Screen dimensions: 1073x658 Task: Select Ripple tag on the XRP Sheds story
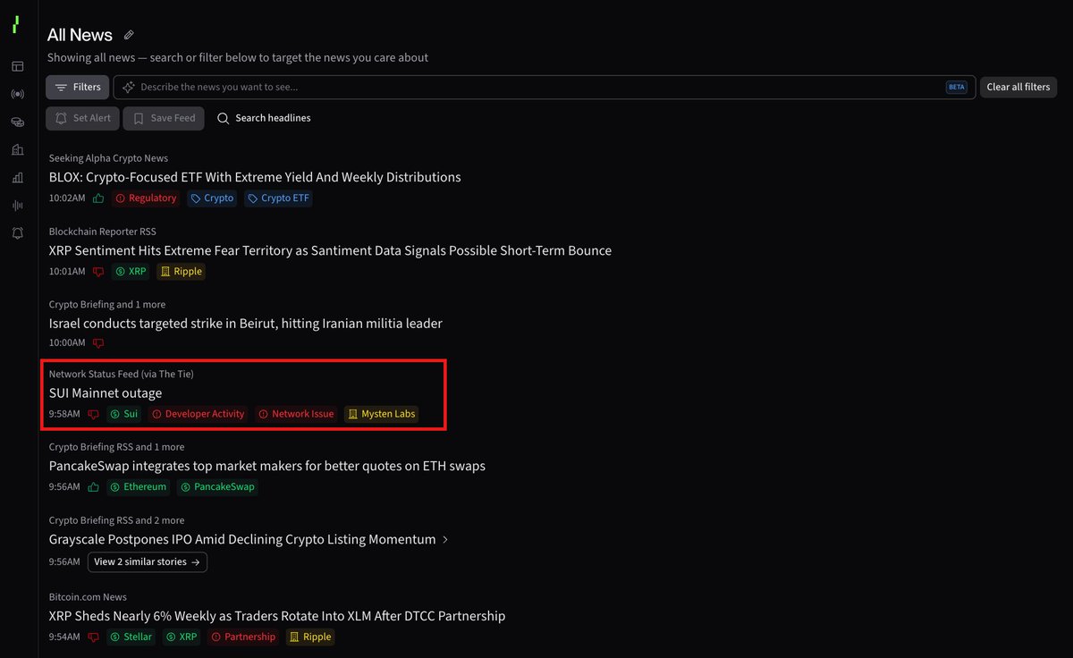click(x=310, y=637)
